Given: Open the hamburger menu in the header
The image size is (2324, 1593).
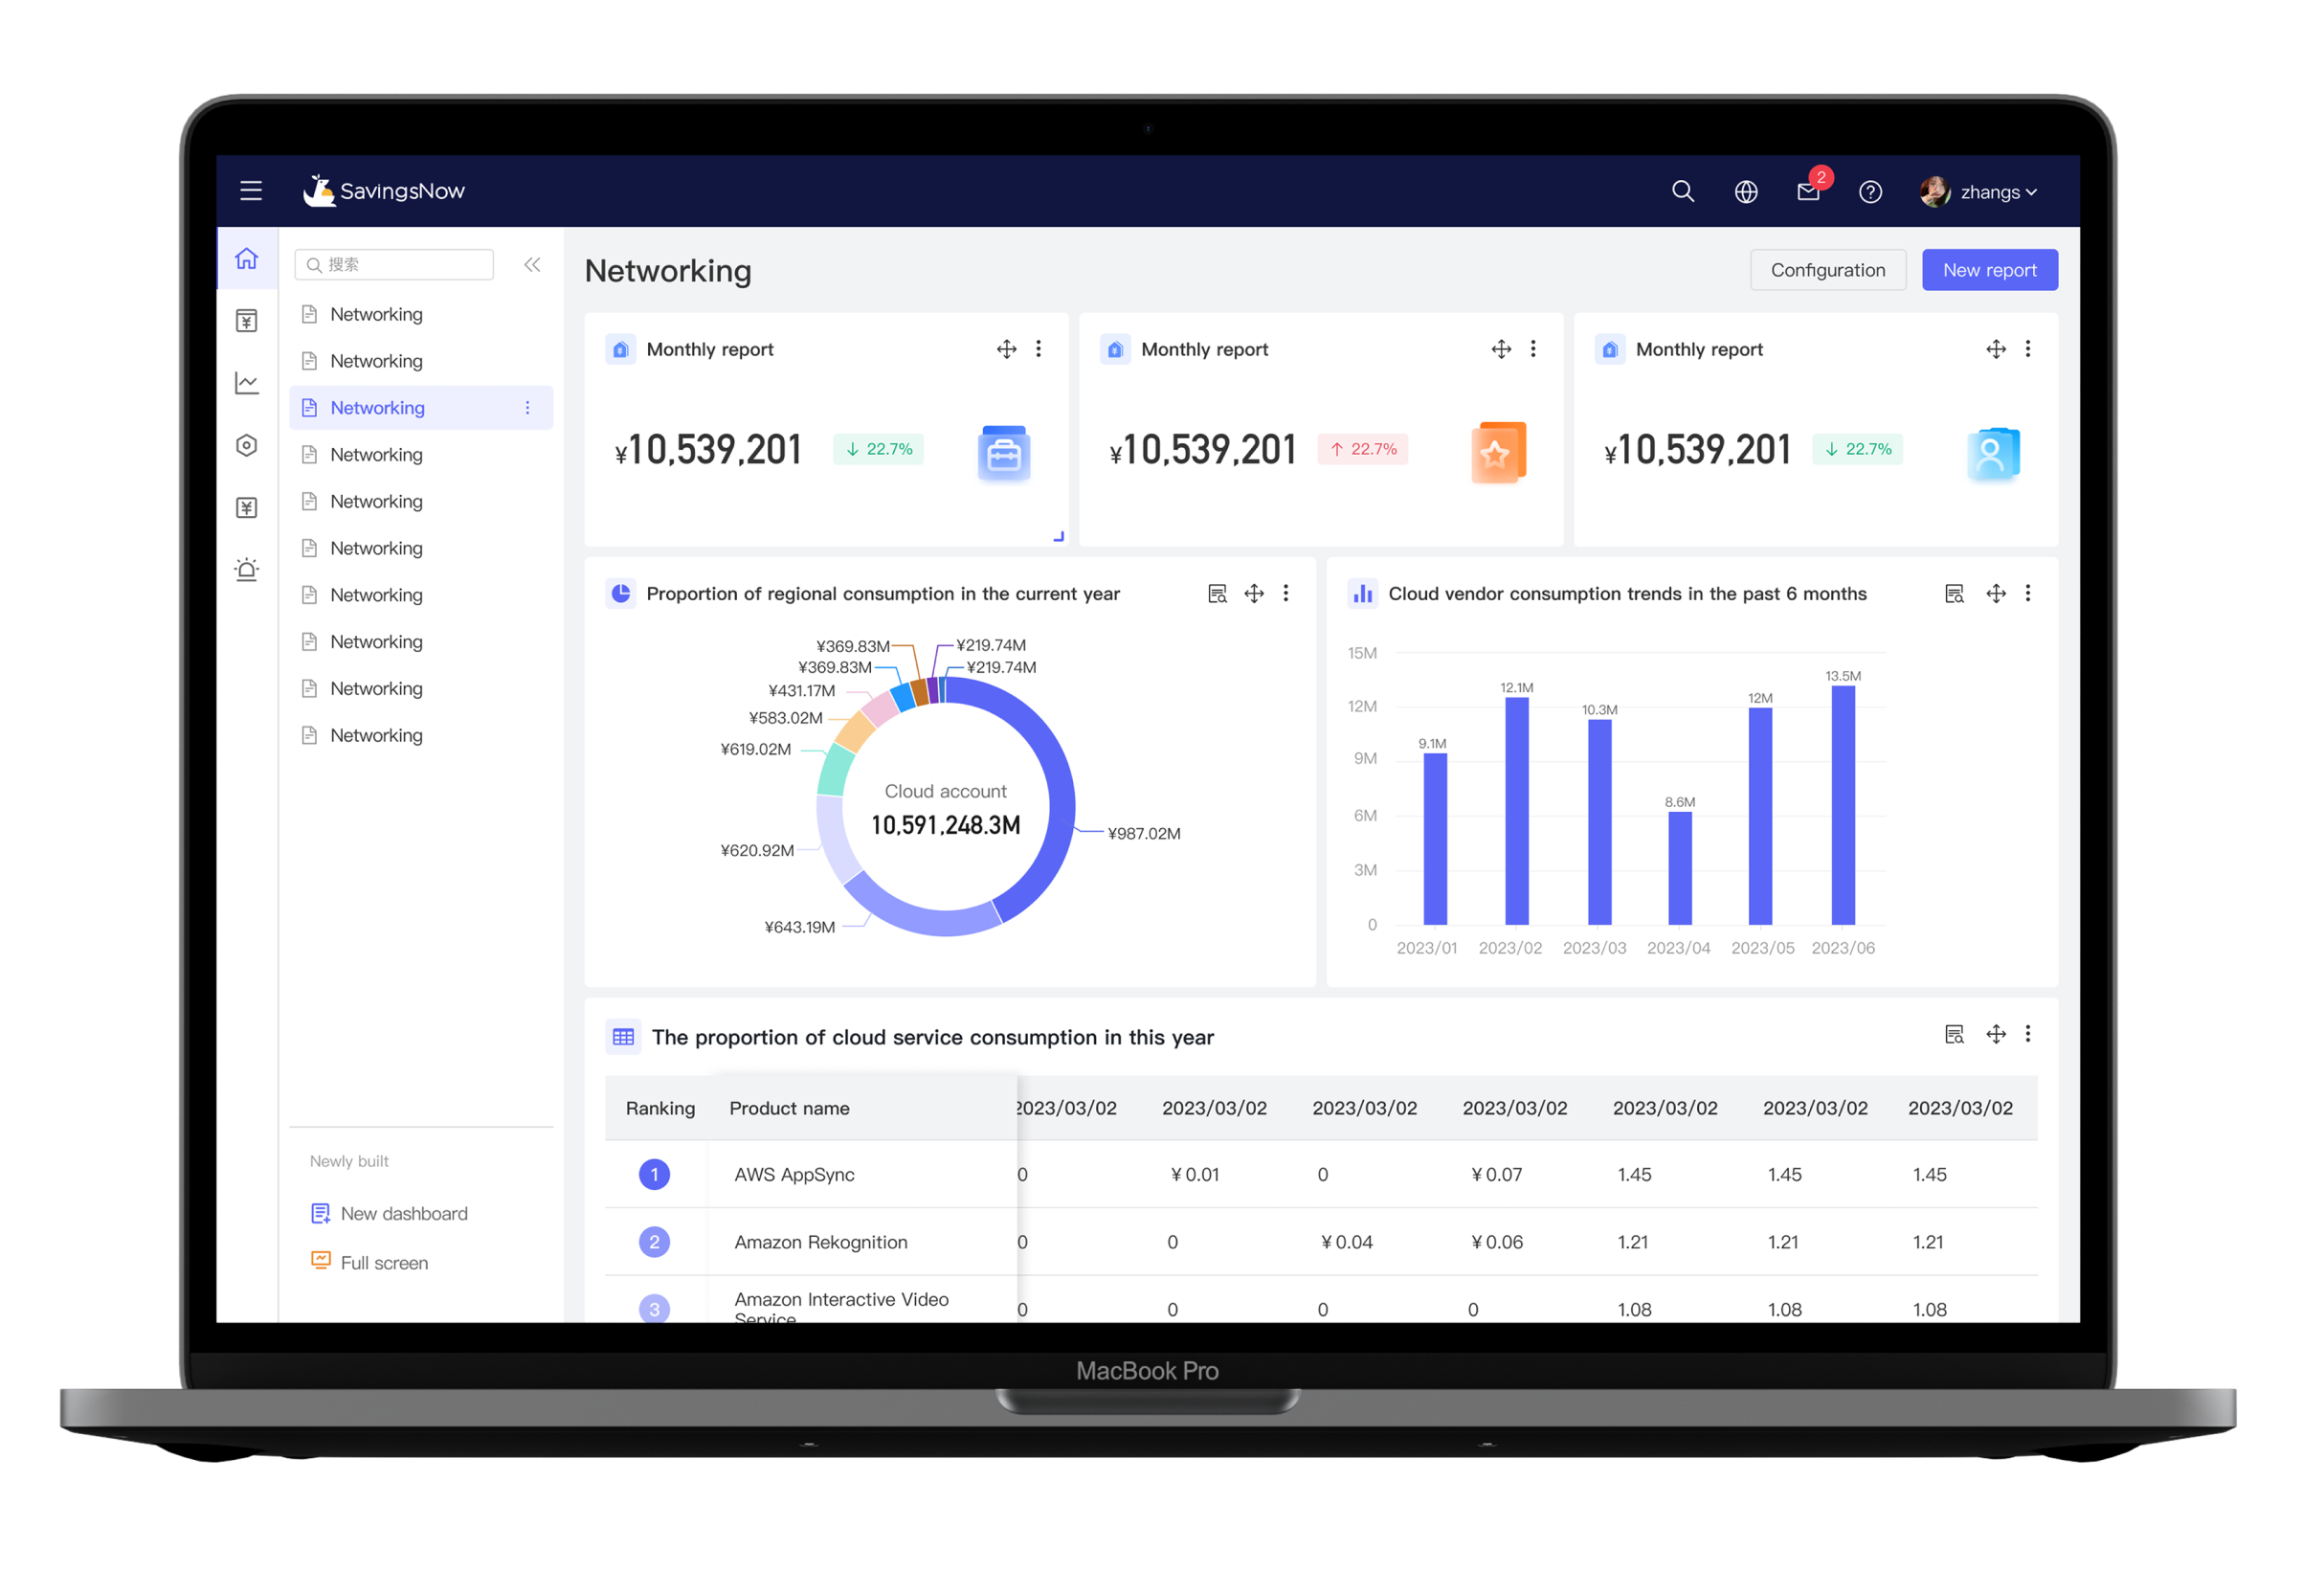Looking at the screenshot, I should tap(251, 191).
